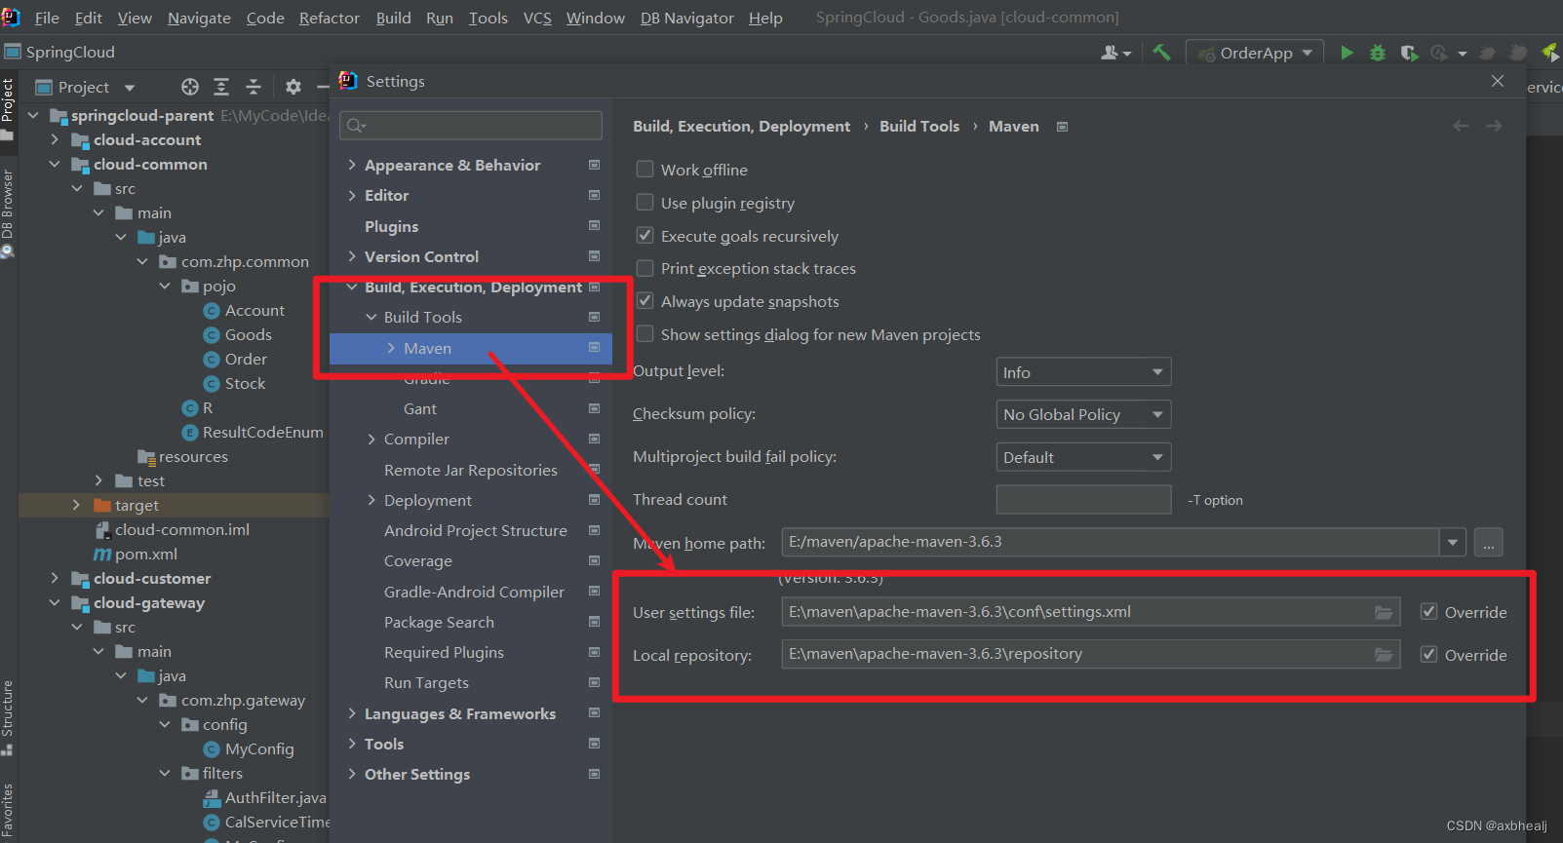Click the Maven breadcrumb project-level icon
This screenshot has width=1563, height=843.
(x=1063, y=127)
